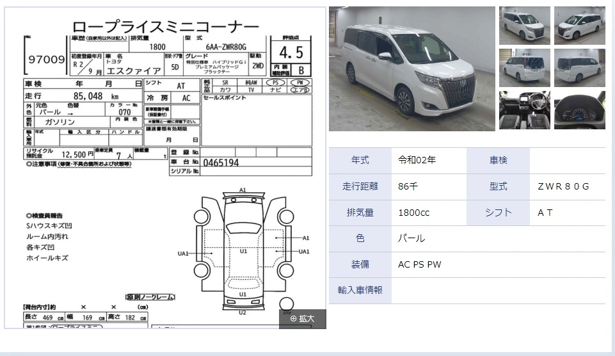Image resolution: width=615 pixels, height=356 pixels.
Task: Click the ロープライスミニコーナー heading
Action: coord(165,27)
